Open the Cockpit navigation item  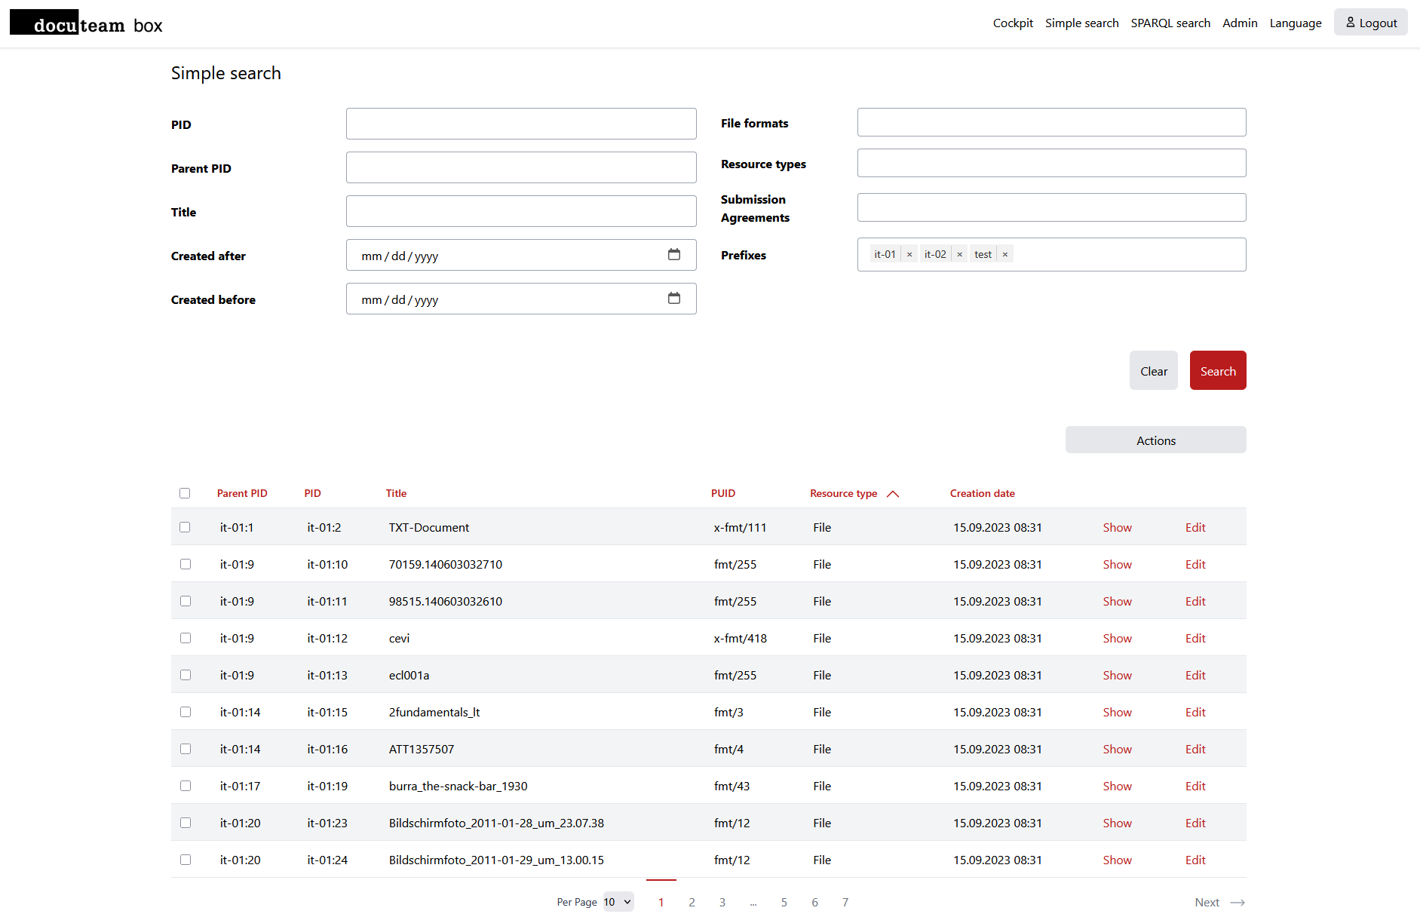click(1012, 23)
